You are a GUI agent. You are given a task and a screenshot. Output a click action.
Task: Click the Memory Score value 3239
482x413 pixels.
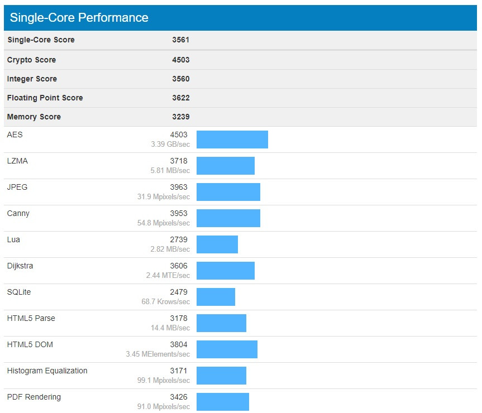(180, 117)
